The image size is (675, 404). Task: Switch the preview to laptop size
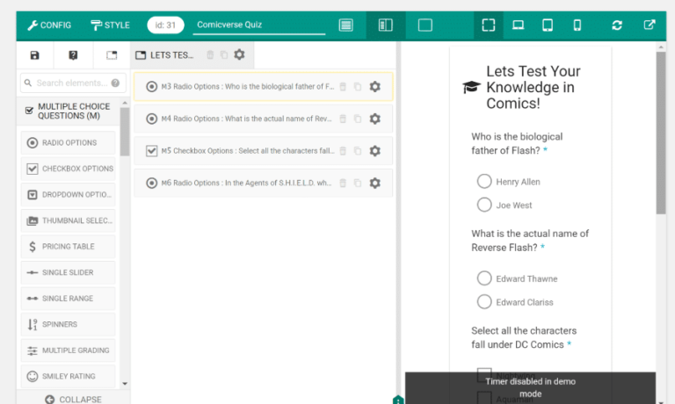point(518,25)
